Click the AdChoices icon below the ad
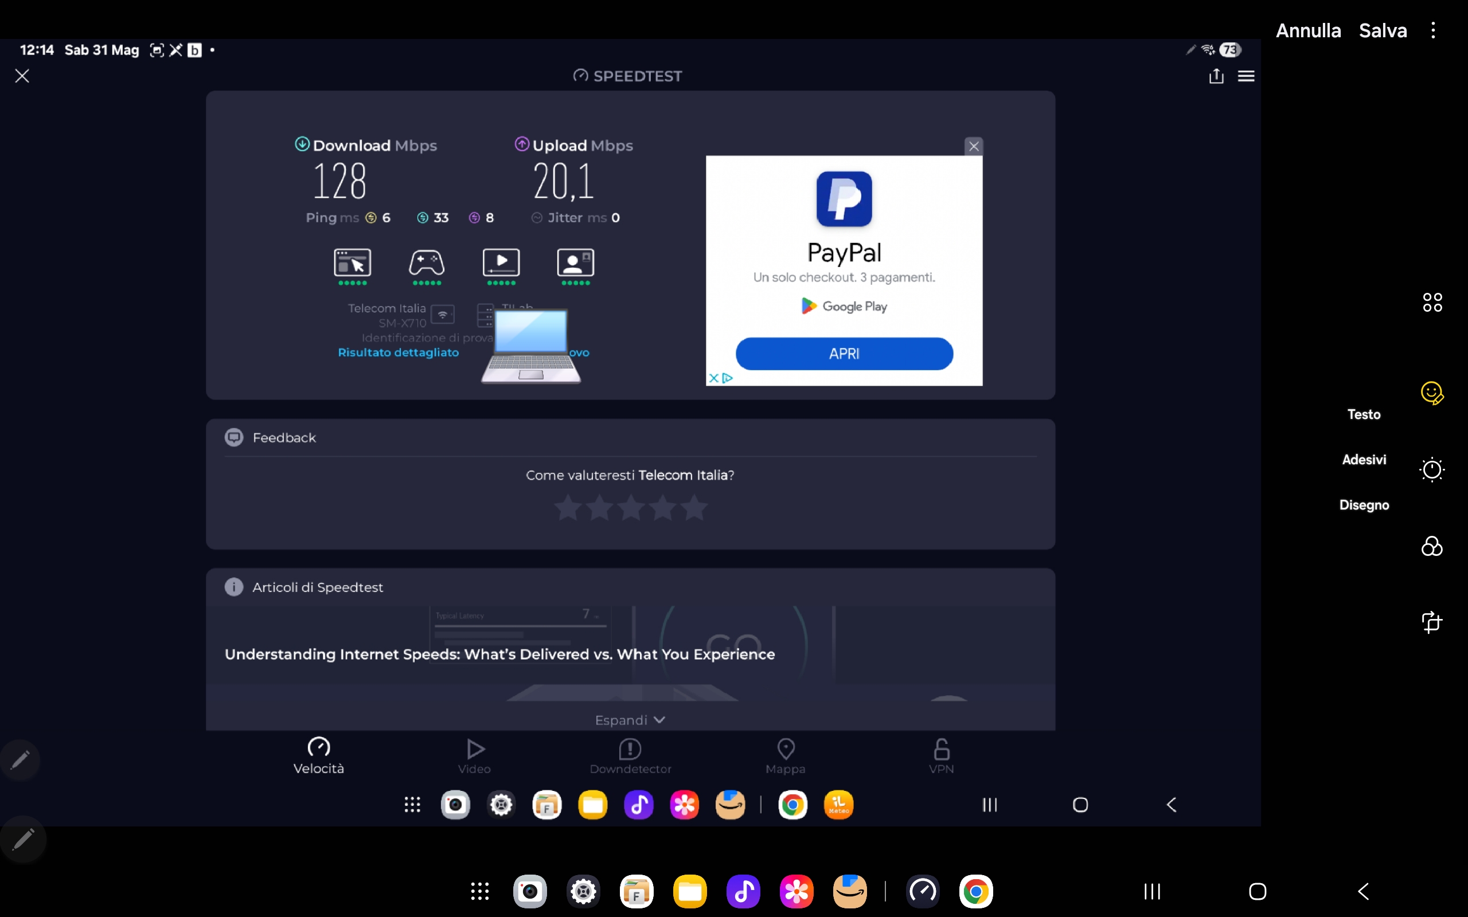 [x=727, y=378]
